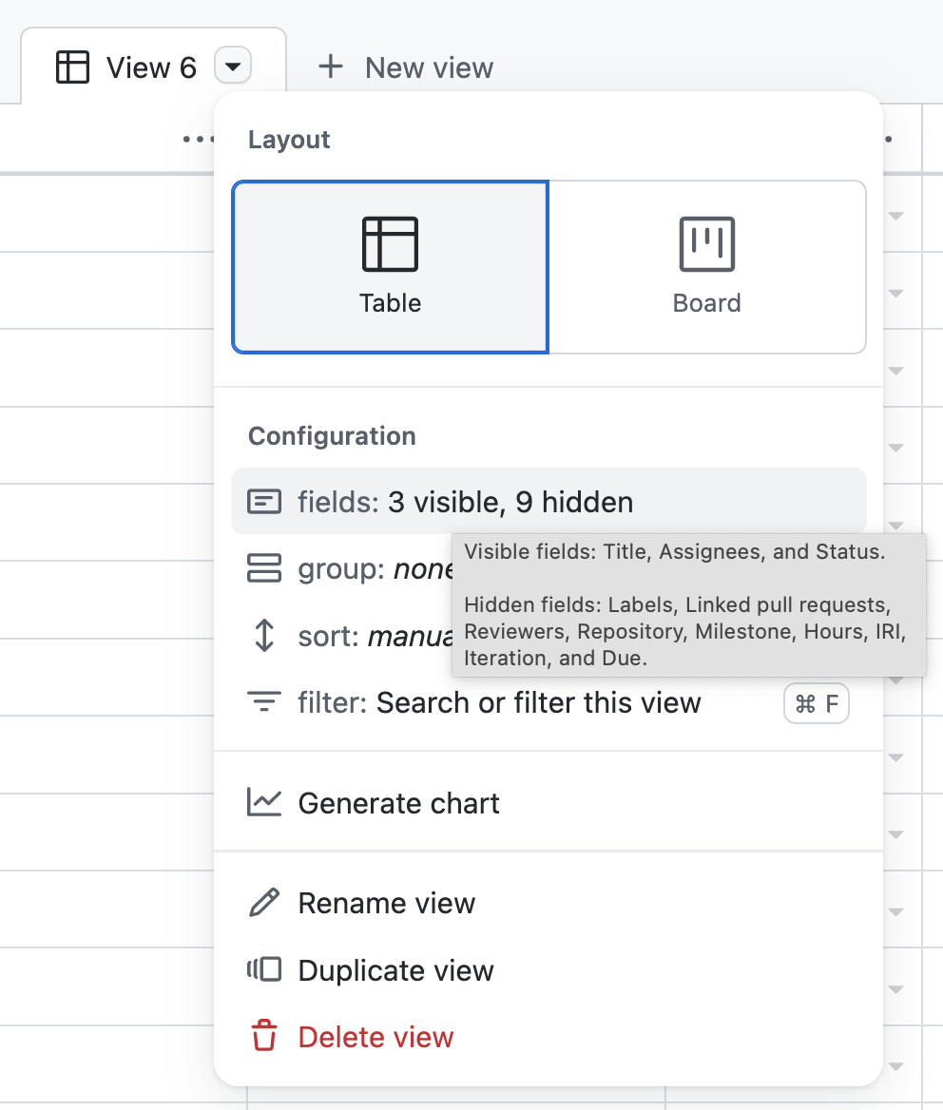Select Generate chart

(x=548, y=803)
